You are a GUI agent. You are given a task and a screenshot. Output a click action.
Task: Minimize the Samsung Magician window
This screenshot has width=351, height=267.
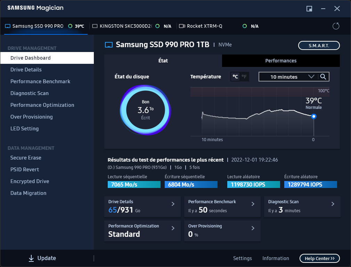point(323,9)
